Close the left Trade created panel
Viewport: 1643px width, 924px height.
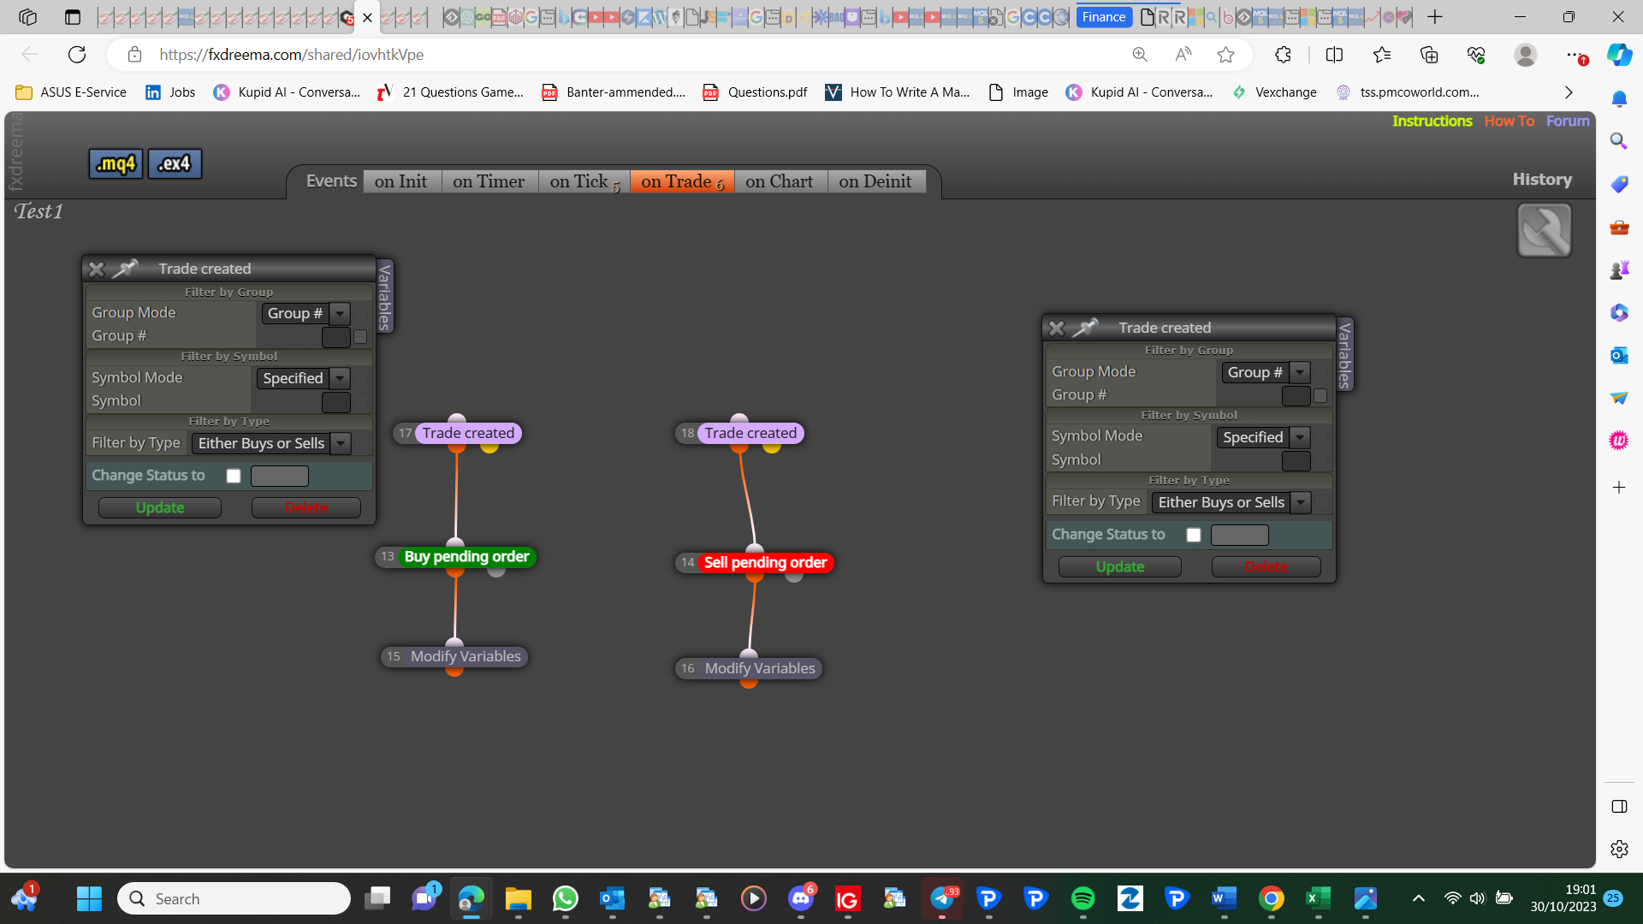pyautogui.click(x=97, y=269)
